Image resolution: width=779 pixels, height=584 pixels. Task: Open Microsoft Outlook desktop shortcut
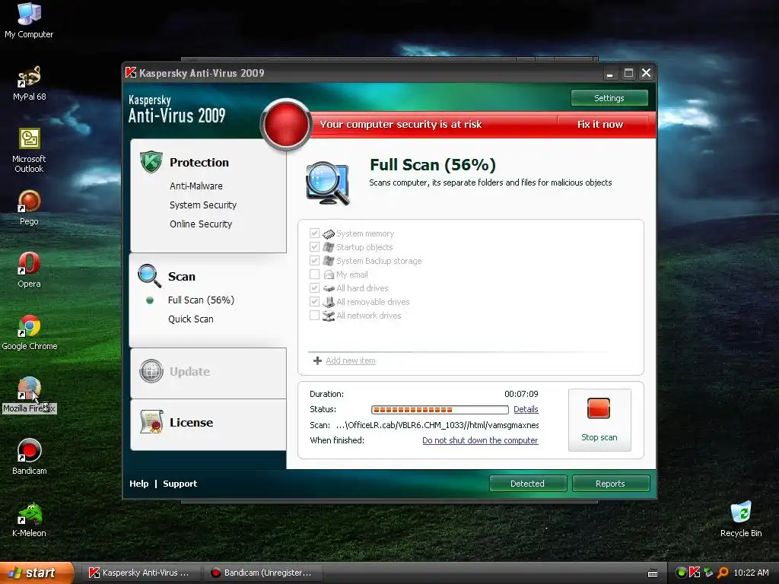(x=29, y=150)
